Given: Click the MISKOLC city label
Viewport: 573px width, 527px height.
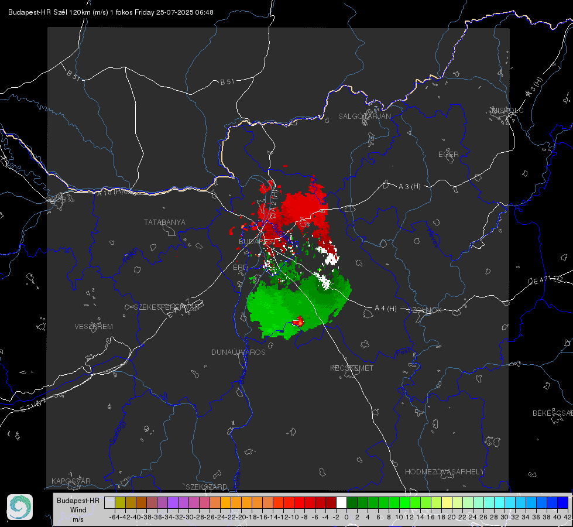Looking at the screenshot, I should click(x=507, y=110).
